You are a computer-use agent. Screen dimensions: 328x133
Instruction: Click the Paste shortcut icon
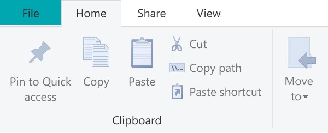pos(177,92)
